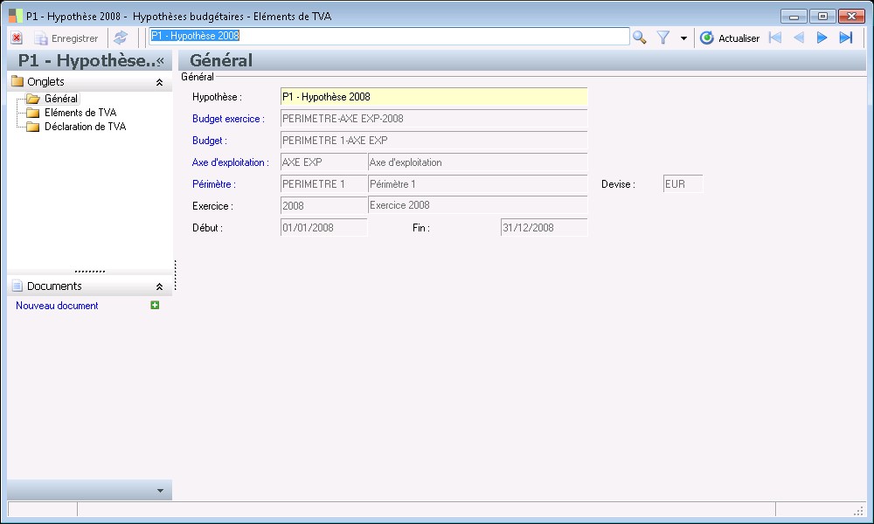Click the Déclaration de TVA folder icon
The width and height of the screenshot is (874, 524).
[33, 127]
